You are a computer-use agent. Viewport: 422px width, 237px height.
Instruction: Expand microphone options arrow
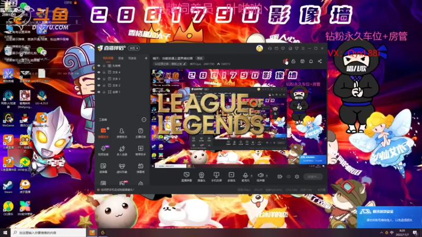coord(252,176)
